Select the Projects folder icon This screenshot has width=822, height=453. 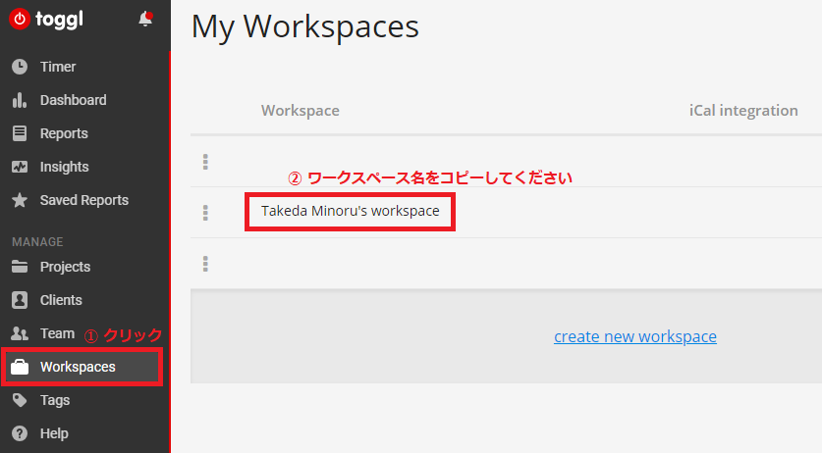pyautogui.click(x=20, y=267)
